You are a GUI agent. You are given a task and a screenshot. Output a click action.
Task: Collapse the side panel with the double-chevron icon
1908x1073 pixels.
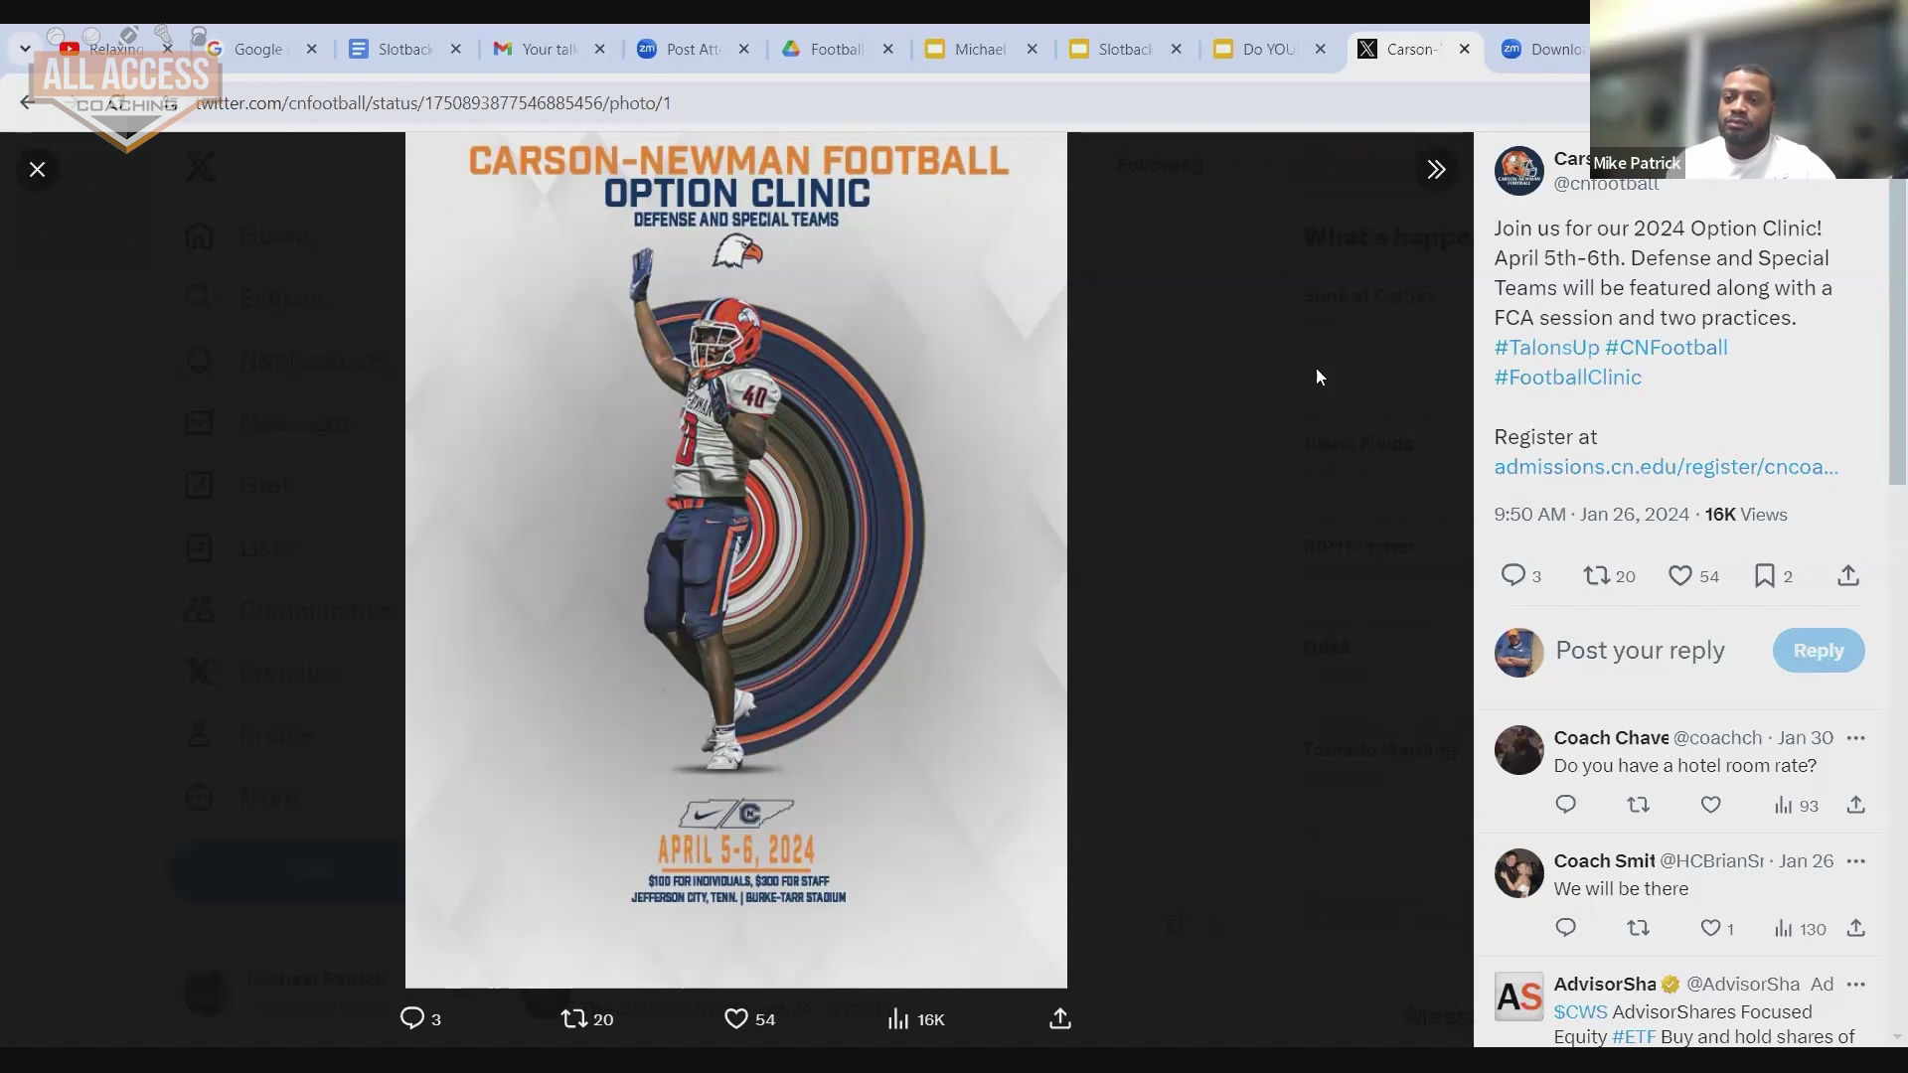click(x=1436, y=170)
